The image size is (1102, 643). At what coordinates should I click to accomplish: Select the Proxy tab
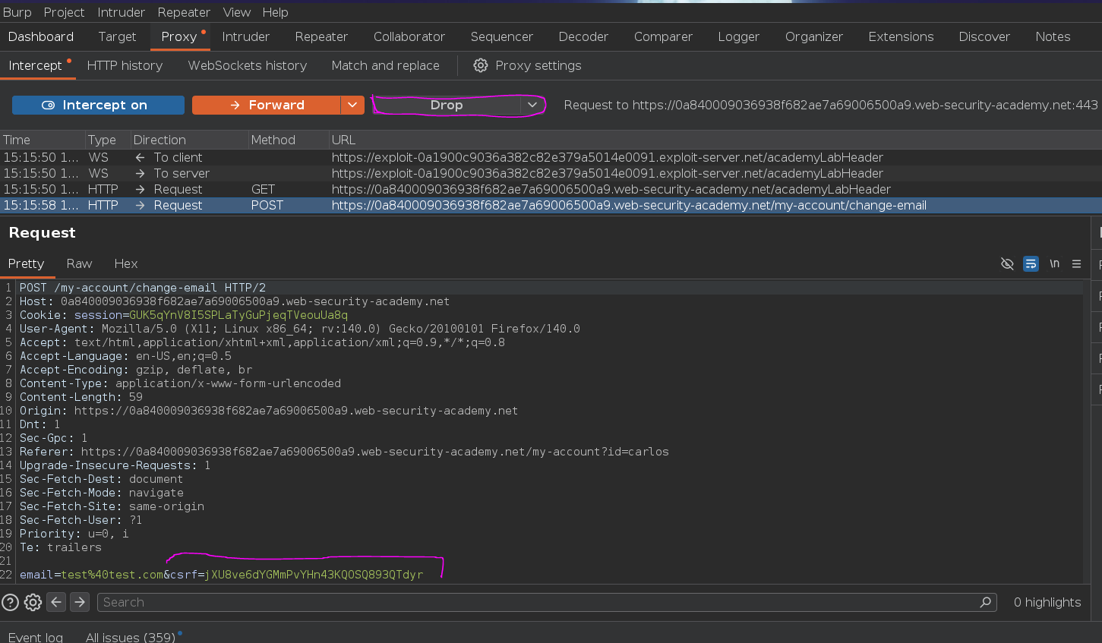point(179,36)
